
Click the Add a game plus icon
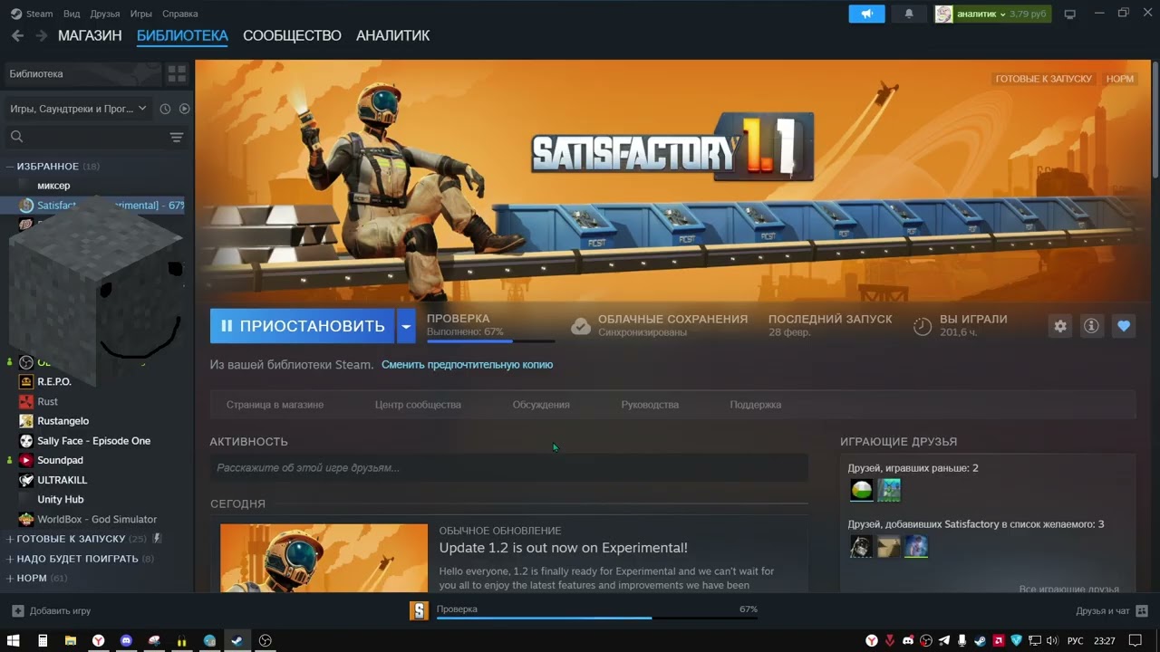tap(17, 610)
